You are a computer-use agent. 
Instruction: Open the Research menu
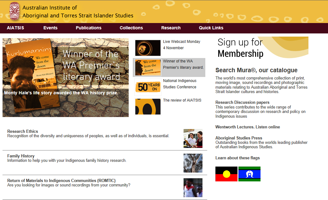(x=171, y=28)
